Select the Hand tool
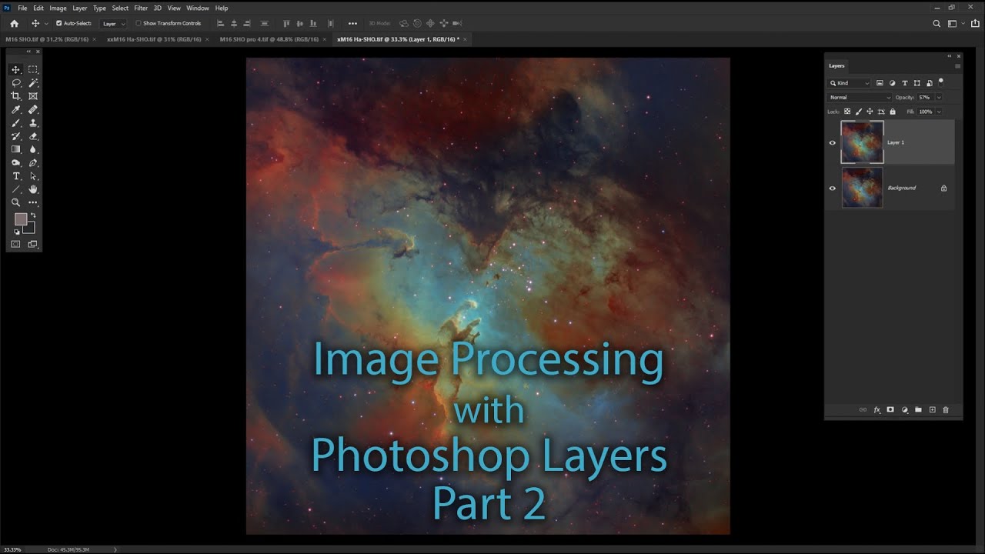This screenshot has height=554, width=985. click(33, 189)
